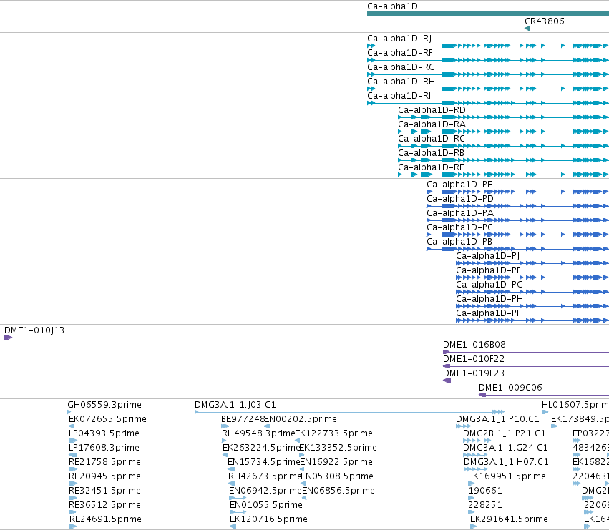
Task: Click the Ca-alpha1D gene label
Action: [392, 6]
